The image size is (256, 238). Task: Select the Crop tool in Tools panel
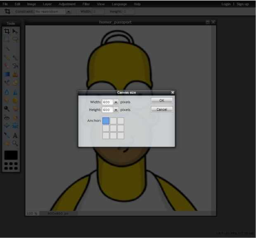pyautogui.click(x=7, y=31)
